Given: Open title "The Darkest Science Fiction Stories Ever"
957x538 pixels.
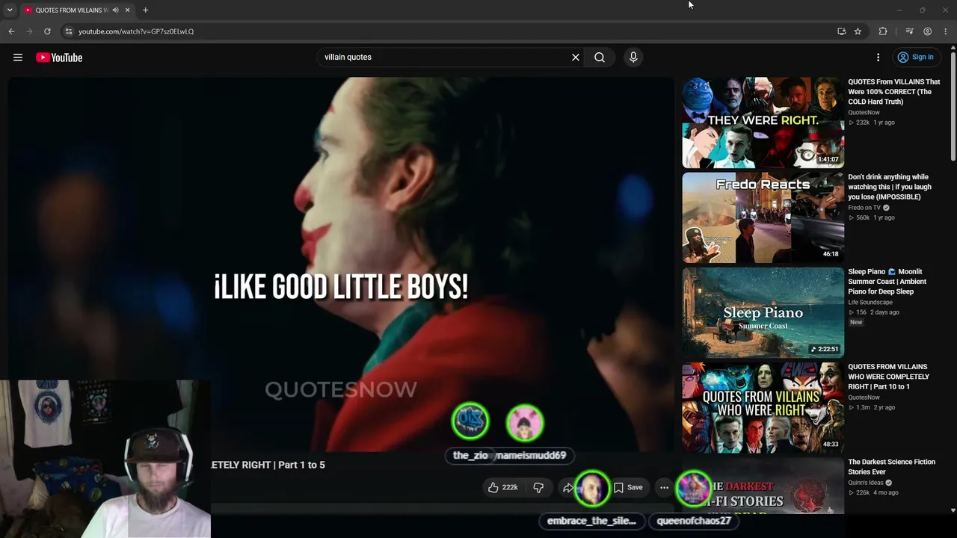Looking at the screenshot, I should click(x=891, y=467).
